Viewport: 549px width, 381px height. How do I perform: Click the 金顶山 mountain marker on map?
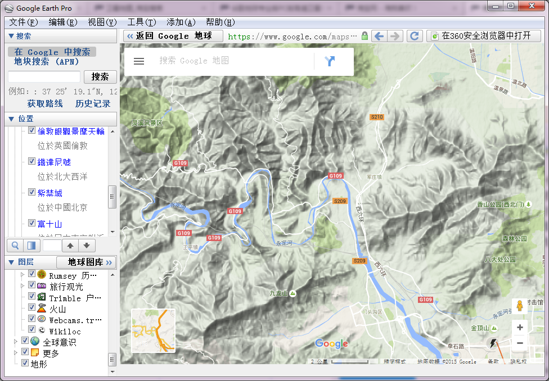pyautogui.click(x=494, y=328)
